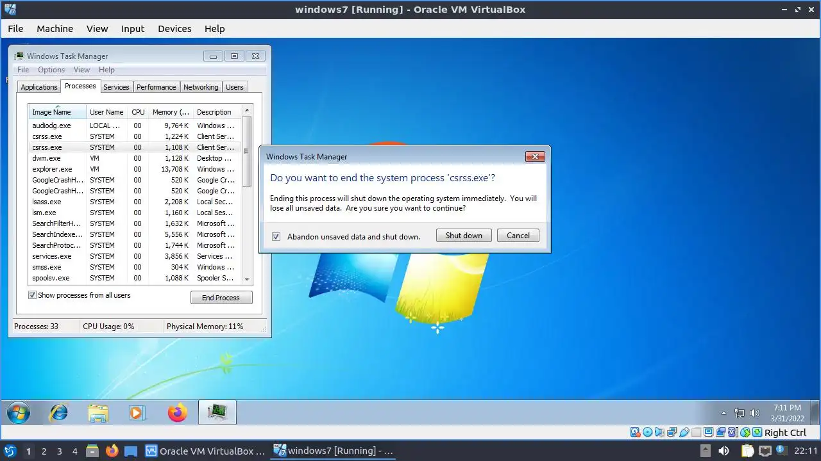Sort processes by Image Name column
The image size is (821, 461).
[57, 111]
